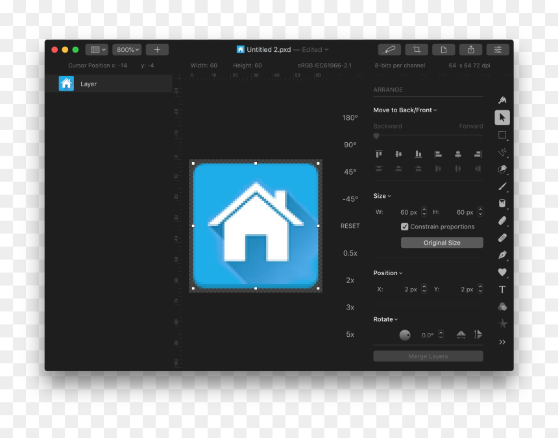Select the Arrange arrow tool

coord(502,117)
